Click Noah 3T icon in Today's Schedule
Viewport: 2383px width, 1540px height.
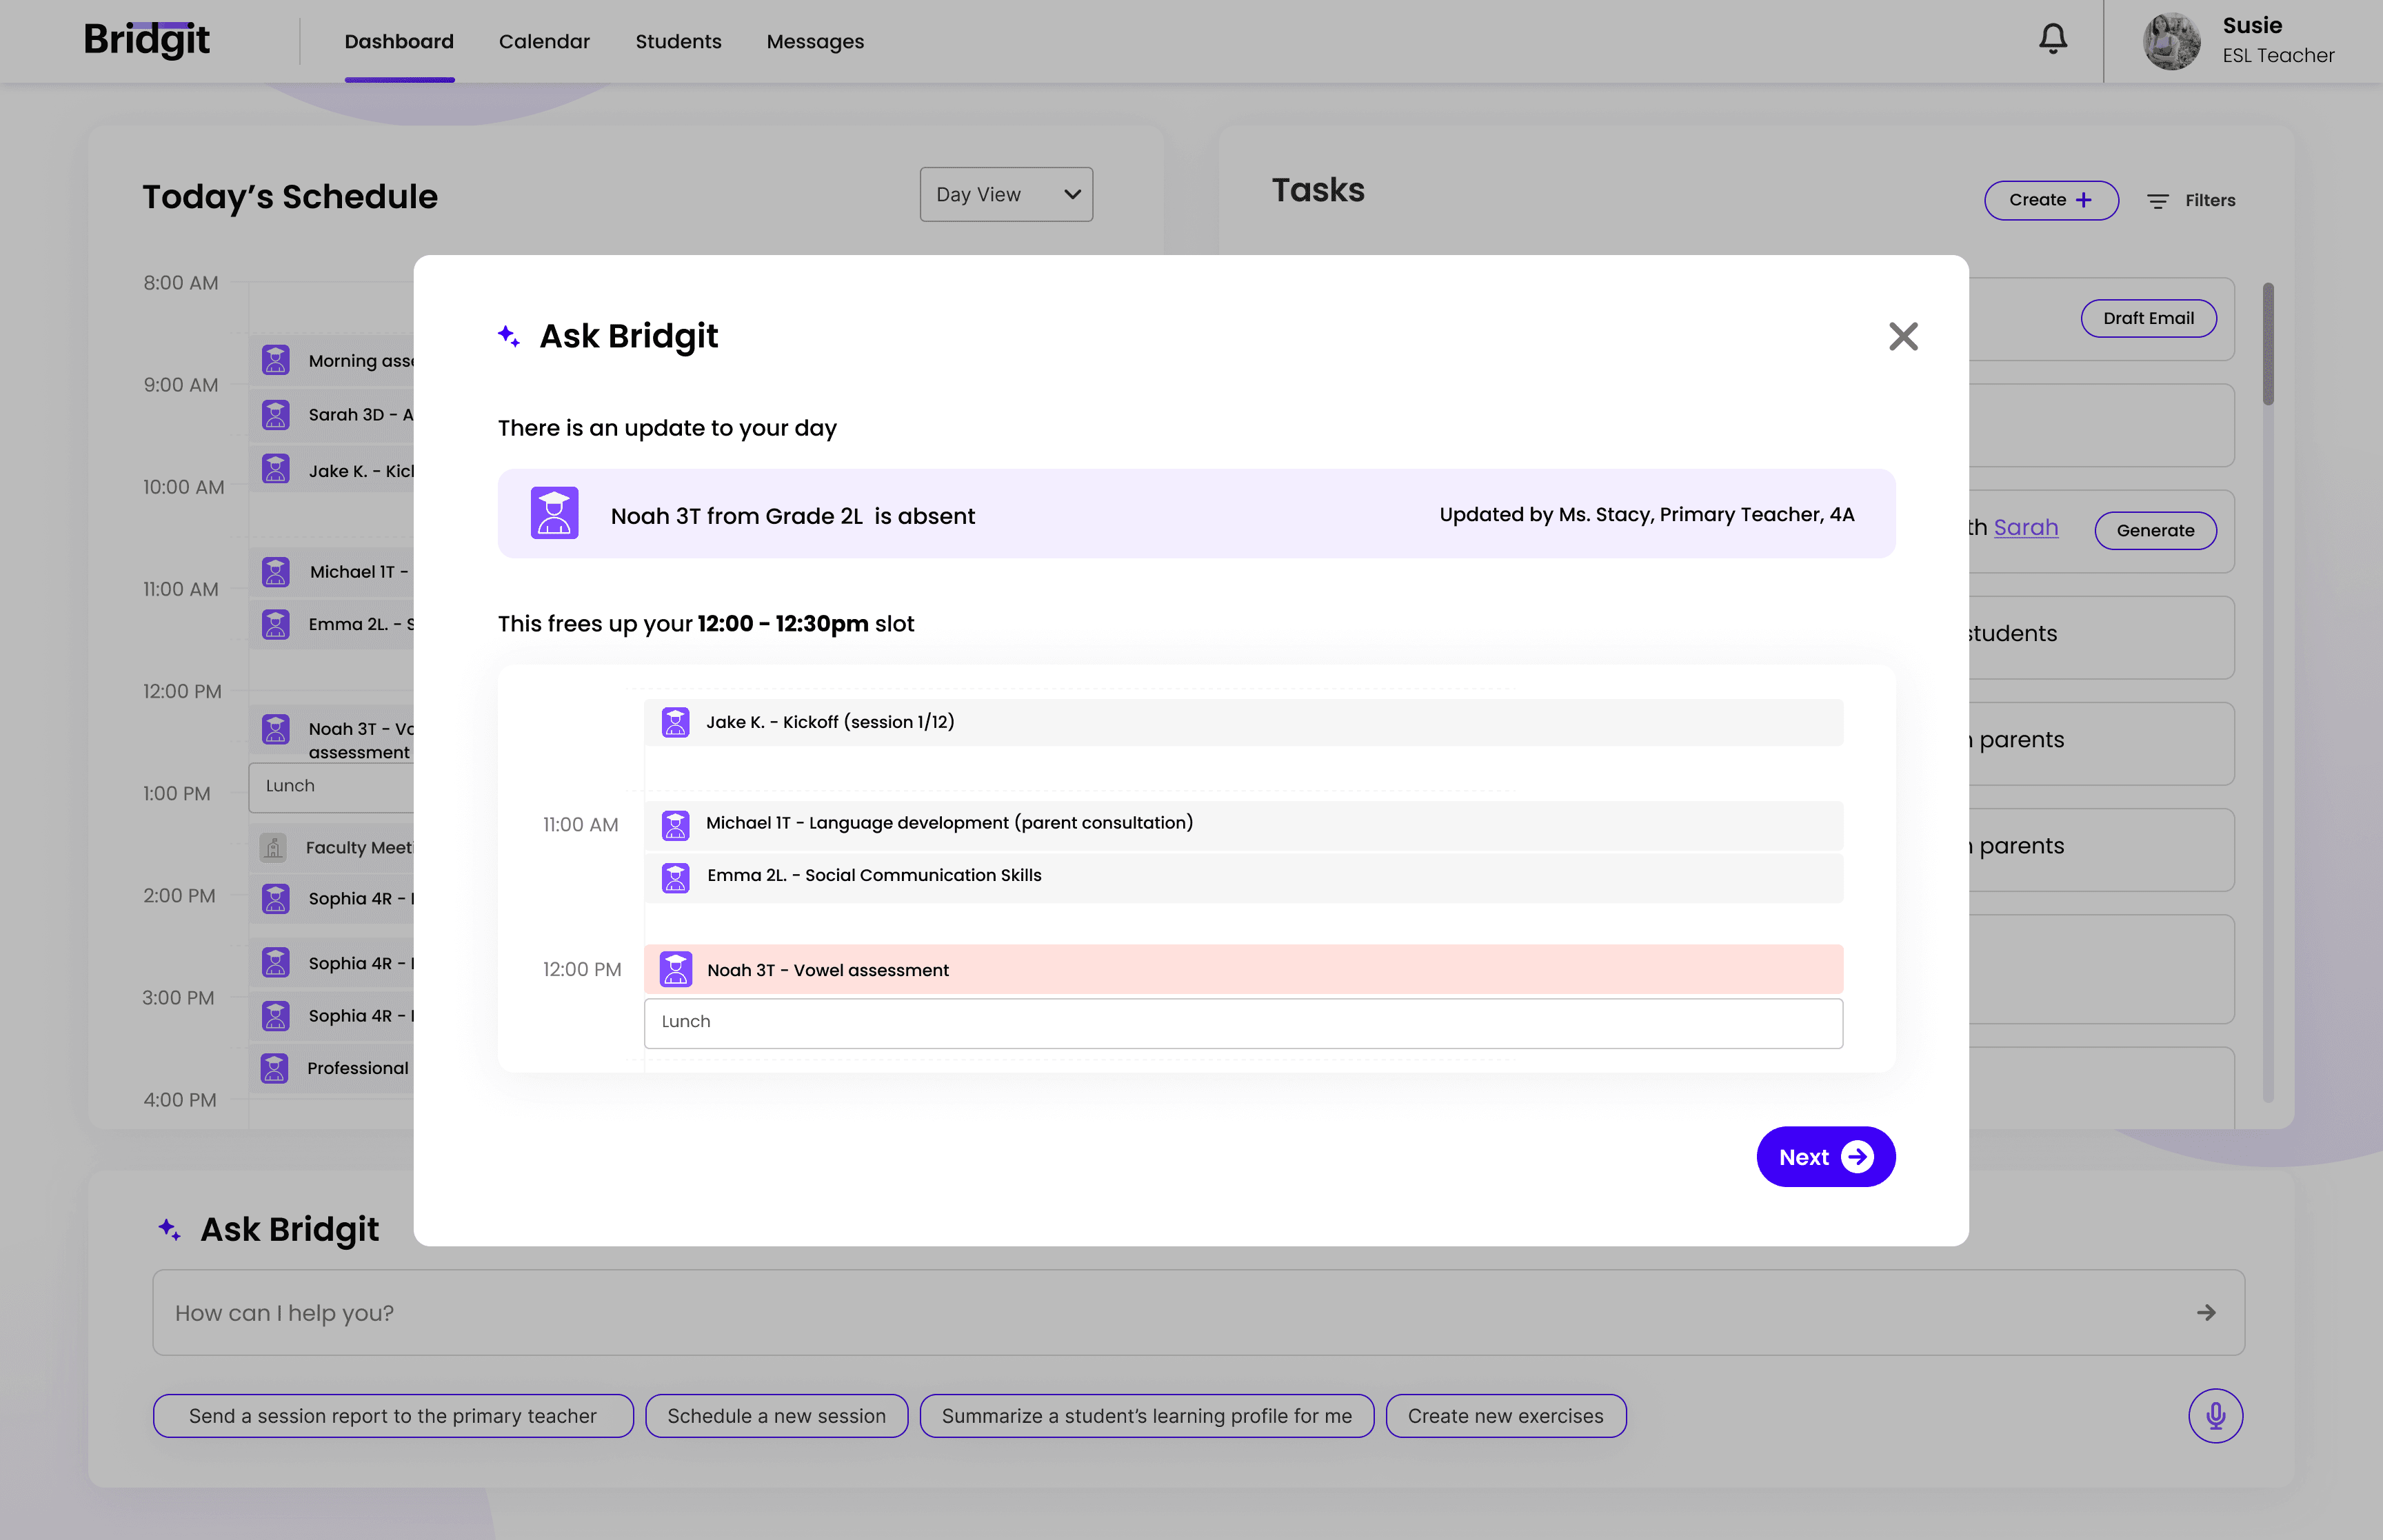(275, 729)
